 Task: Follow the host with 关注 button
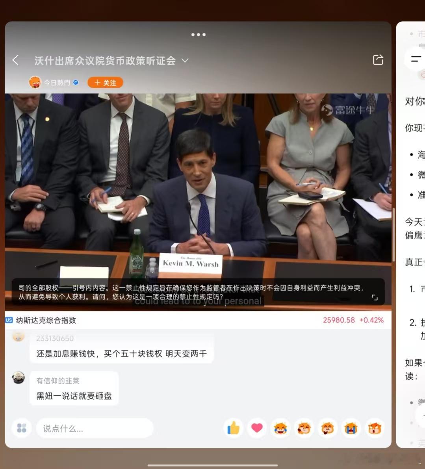tap(105, 83)
